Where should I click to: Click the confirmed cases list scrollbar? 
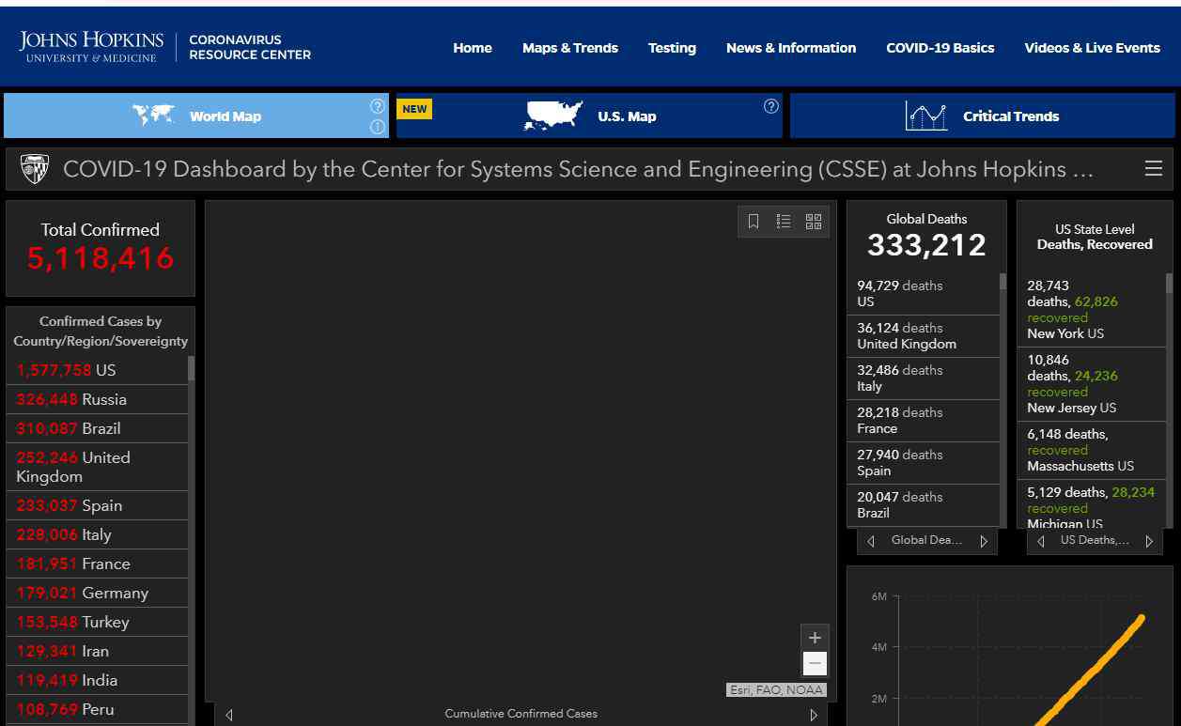[x=192, y=368]
